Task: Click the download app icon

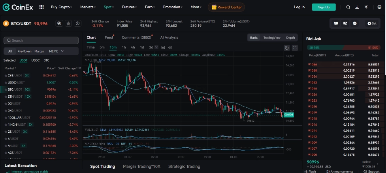Action: [x=357, y=7]
